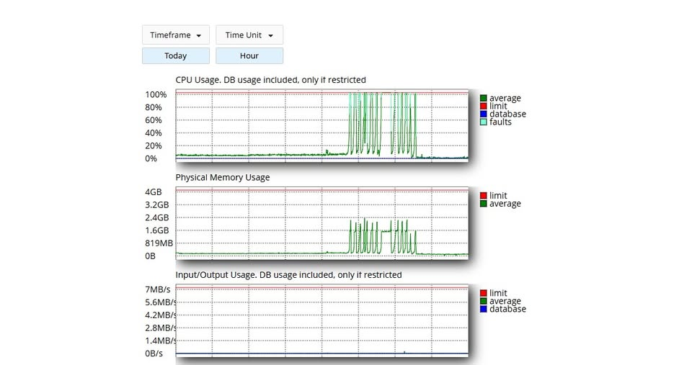Screen dimensions: 692x365
Task: Choose the Hour time unit button
Action: point(249,56)
